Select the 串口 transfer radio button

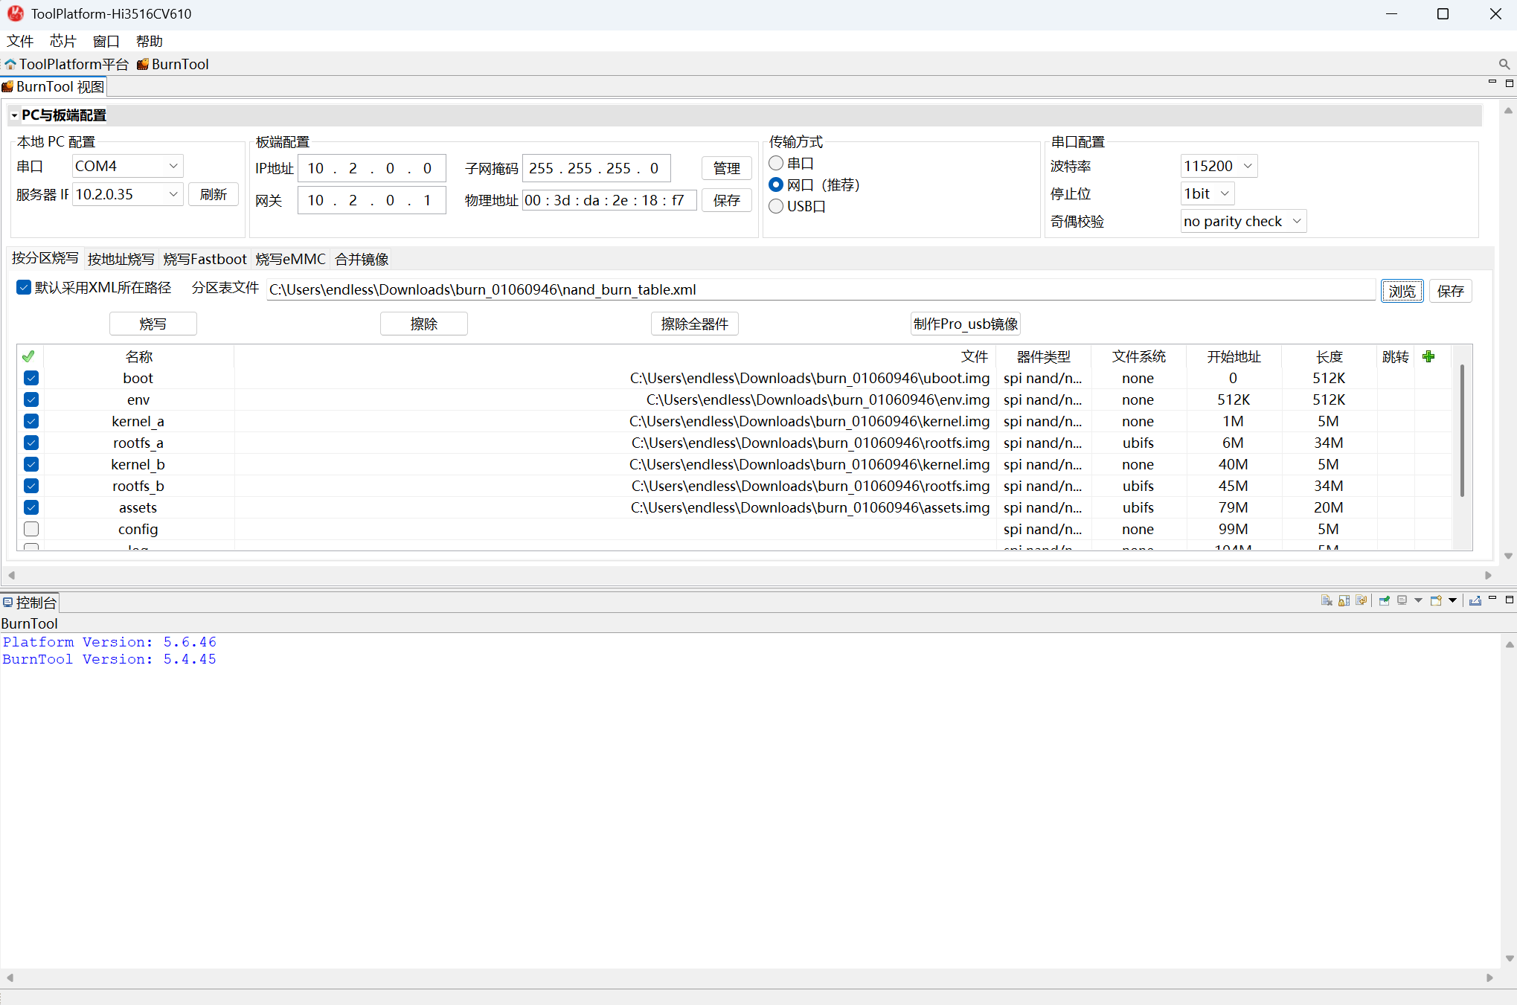[776, 163]
